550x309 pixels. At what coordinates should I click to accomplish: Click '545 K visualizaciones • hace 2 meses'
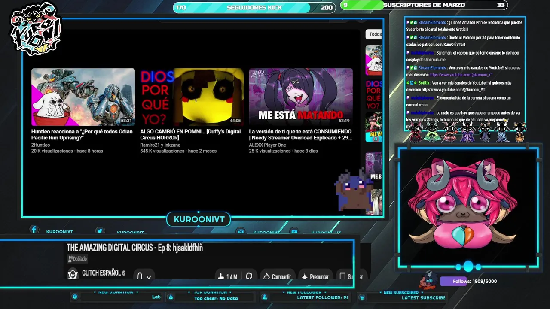click(x=178, y=151)
